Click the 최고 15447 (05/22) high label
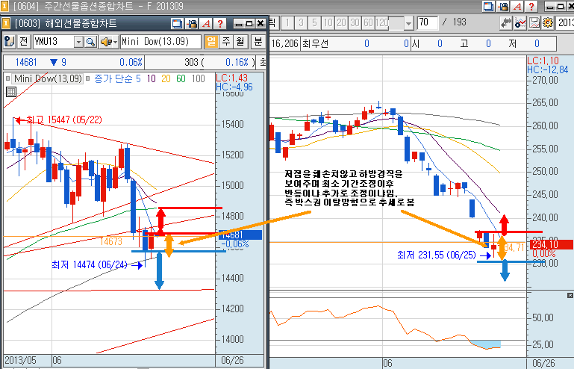 pyautogui.click(x=64, y=120)
